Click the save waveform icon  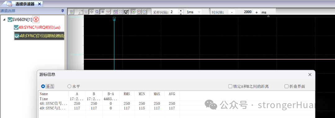[x=71, y=12]
